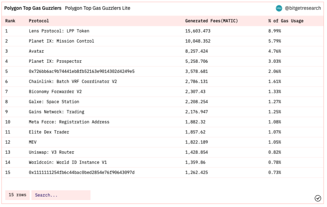327x207 pixels.
Task: Click the 1.25% gas usage cell
Action: (275, 112)
